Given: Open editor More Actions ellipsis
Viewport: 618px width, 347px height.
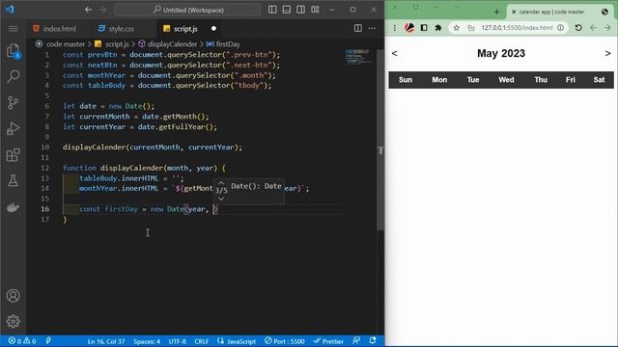Looking at the screenshot, I should tap(372, 28).
